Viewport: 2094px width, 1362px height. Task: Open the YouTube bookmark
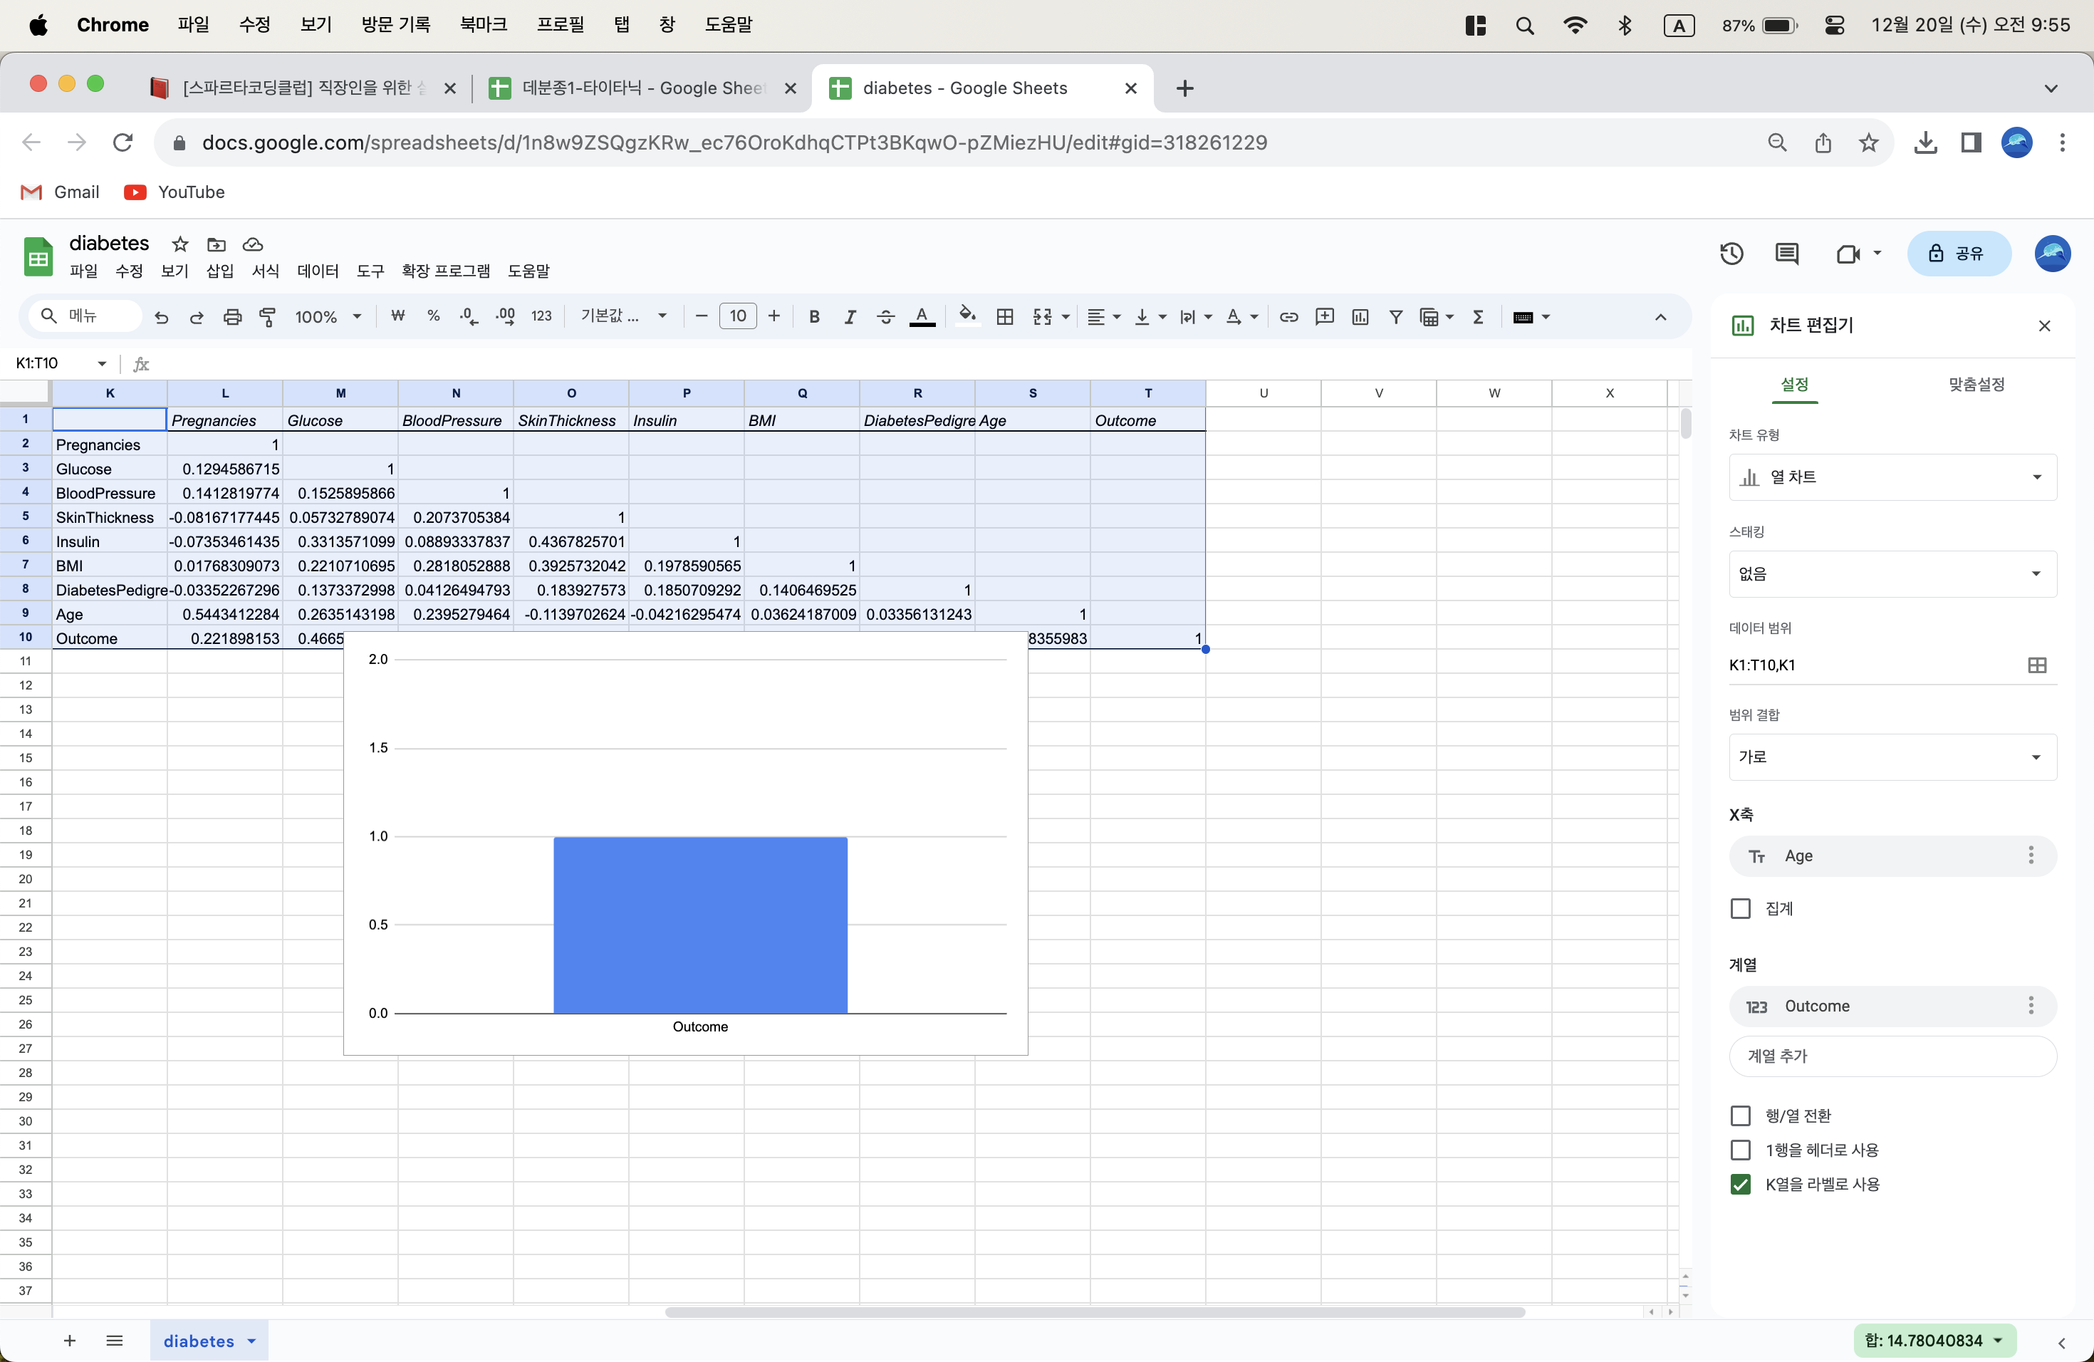174,192
